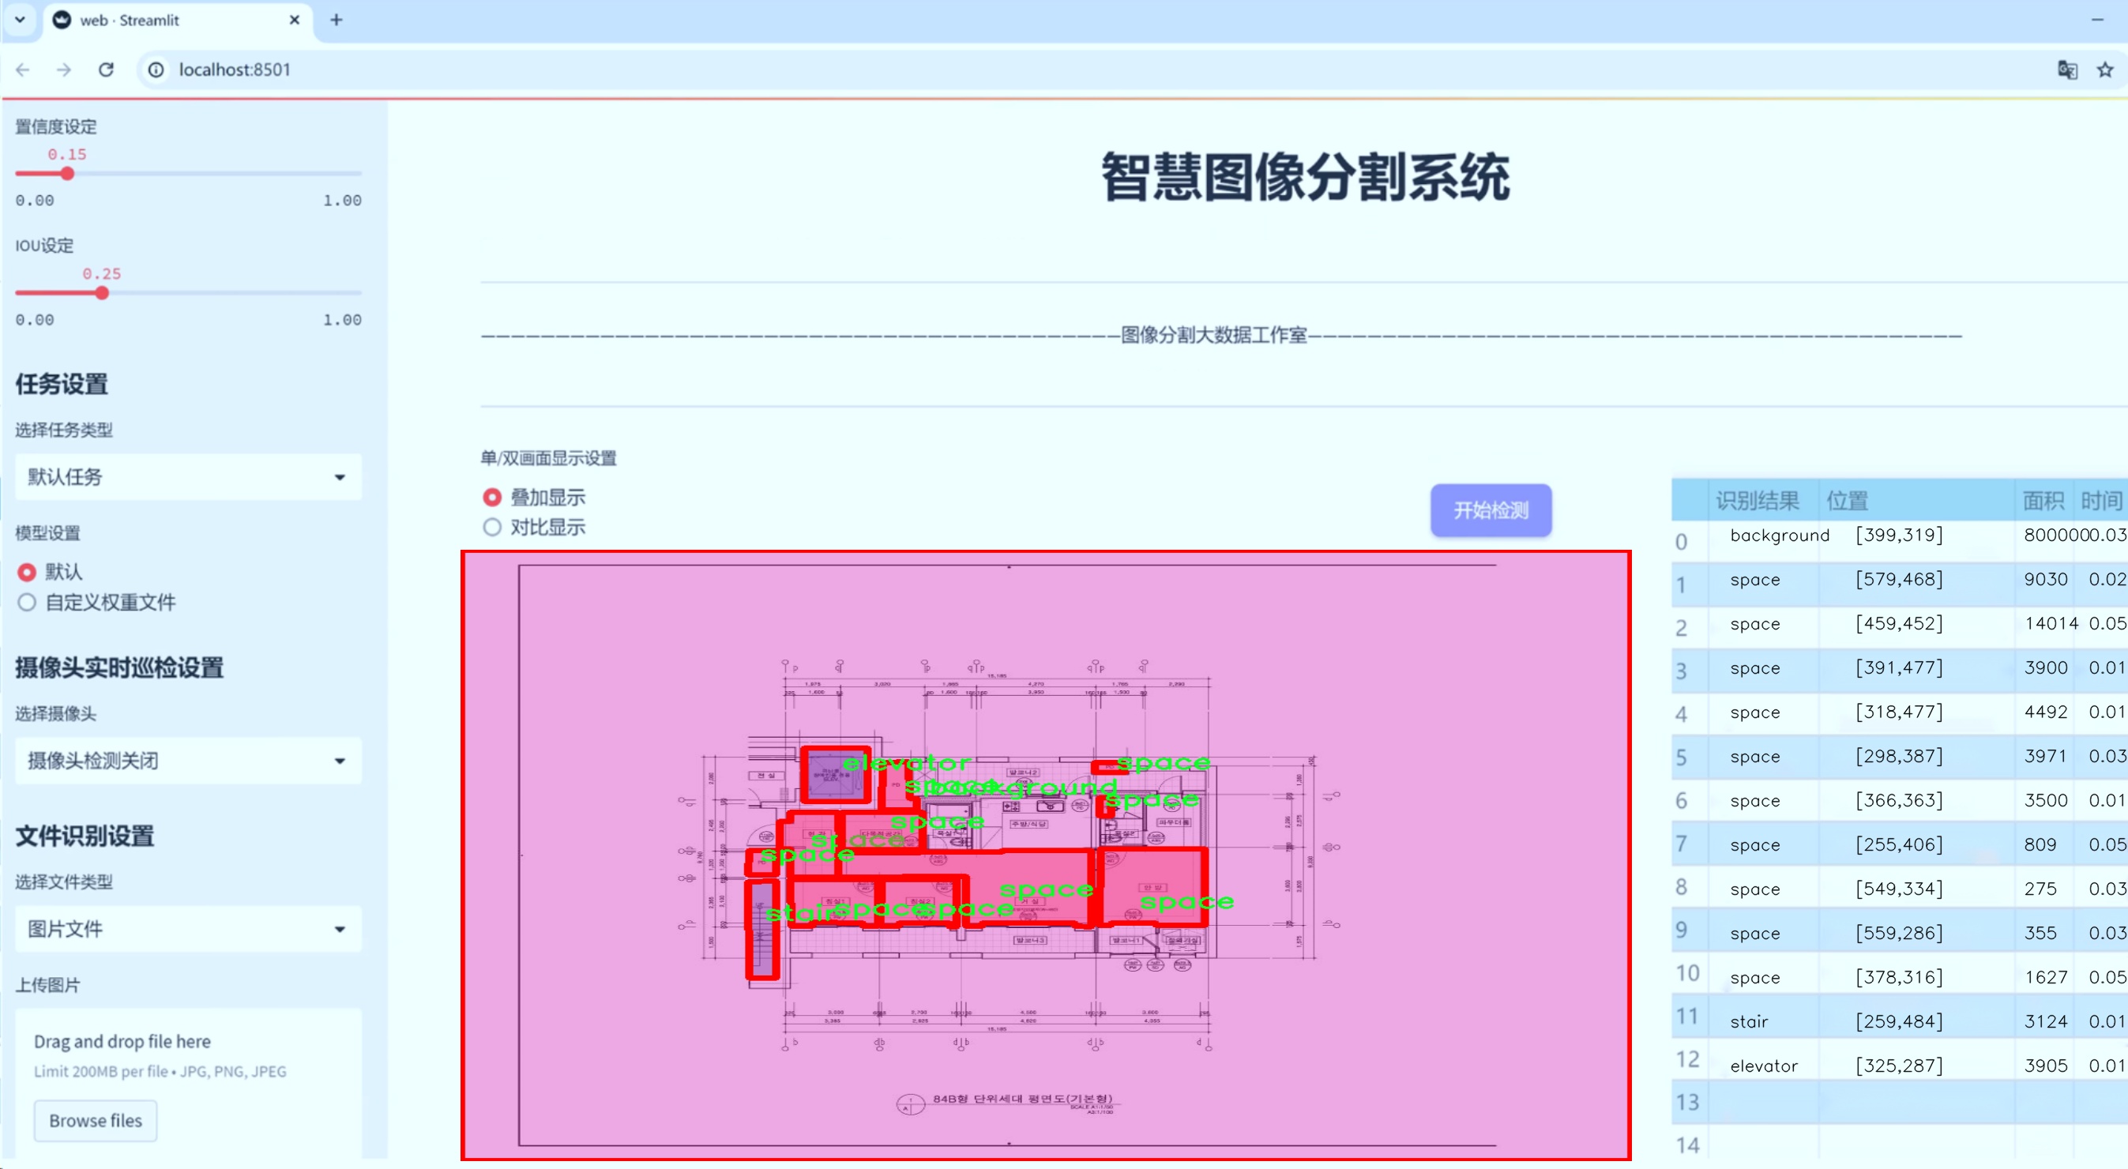Click the page reload icon
This screenshot has height=1169, width=2128.
coord(106,70)
